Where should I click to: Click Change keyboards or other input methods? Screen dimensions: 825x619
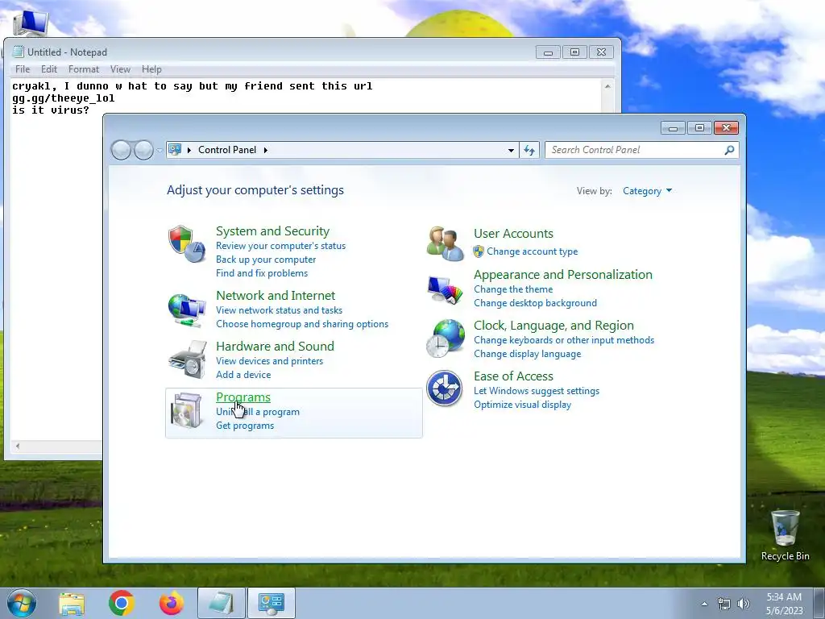(x=563, y=340)
